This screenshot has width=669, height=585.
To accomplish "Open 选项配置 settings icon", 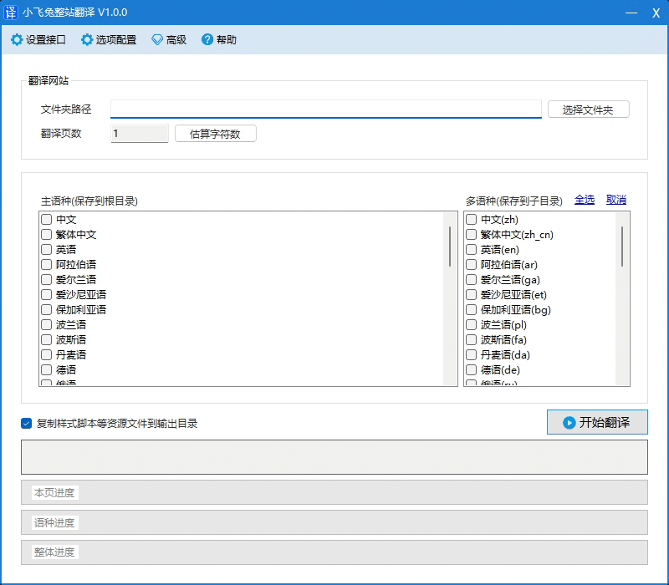I will 87,39.
